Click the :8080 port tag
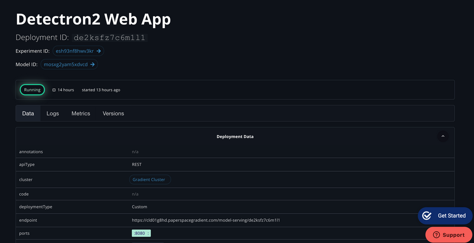 pyautogui.click(x=141, y=233)
